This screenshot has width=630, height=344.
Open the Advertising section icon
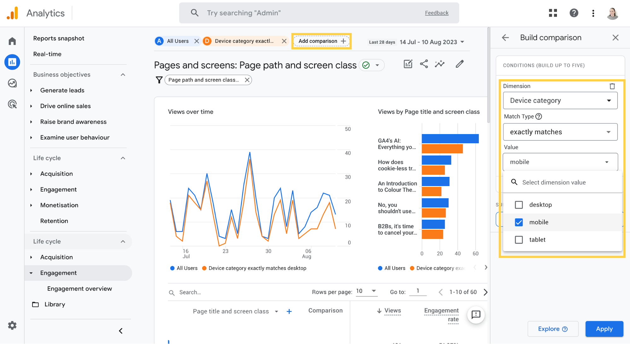click(x=12, y=104)
